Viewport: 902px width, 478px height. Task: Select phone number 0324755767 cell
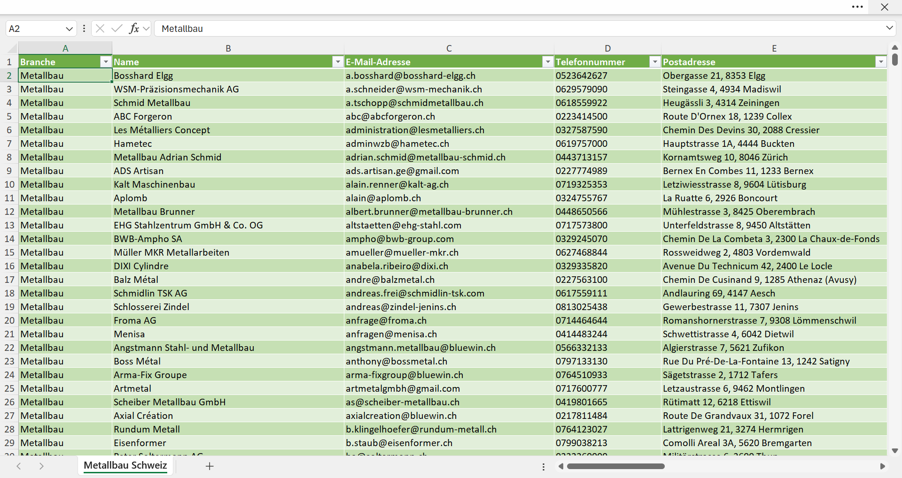[x=608, y=198]
